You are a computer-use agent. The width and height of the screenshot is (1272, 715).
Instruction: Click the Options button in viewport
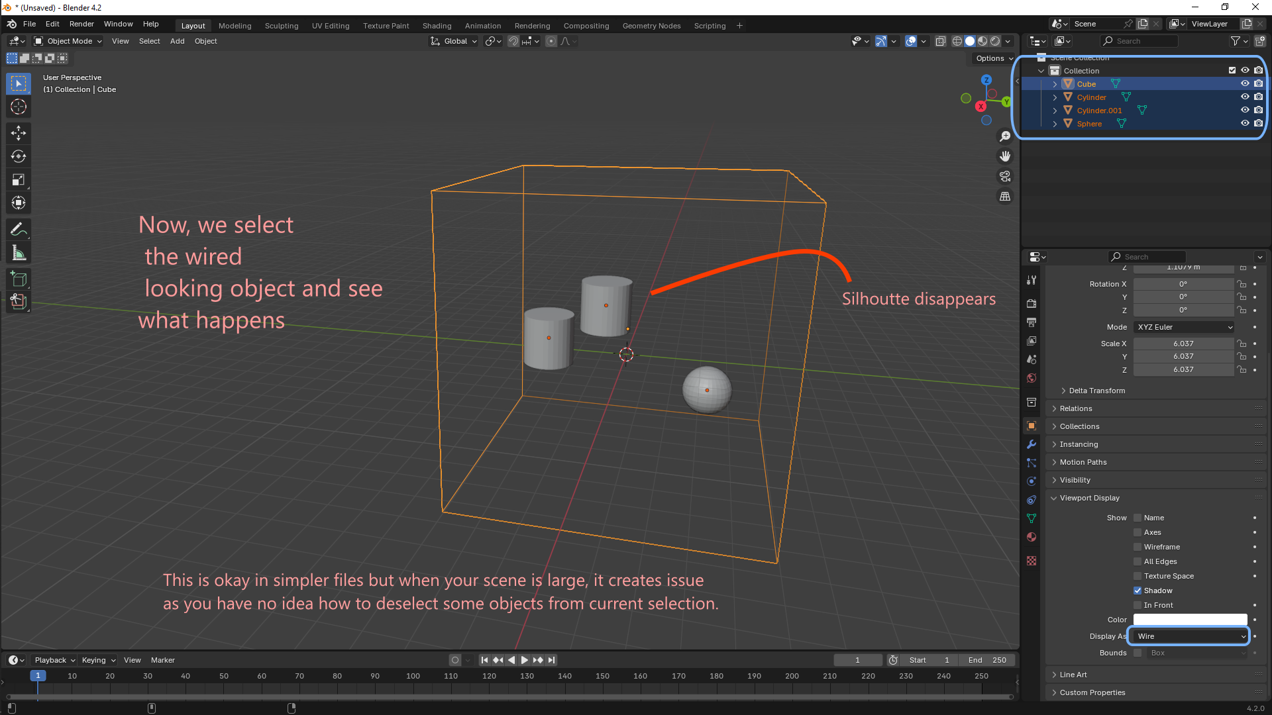(994, 58)
